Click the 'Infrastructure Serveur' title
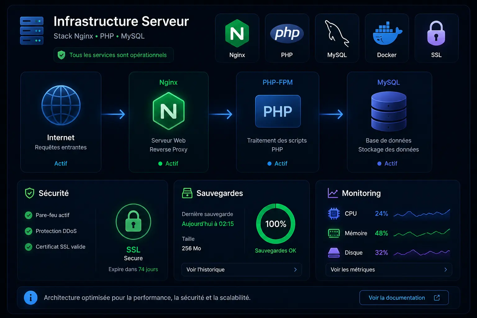477x318 pixels. click(x=121, y=21)
